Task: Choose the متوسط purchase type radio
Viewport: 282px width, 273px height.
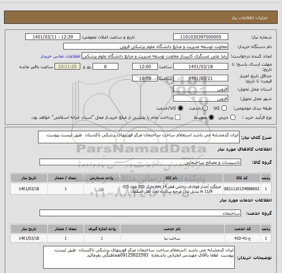Action: 211,118
